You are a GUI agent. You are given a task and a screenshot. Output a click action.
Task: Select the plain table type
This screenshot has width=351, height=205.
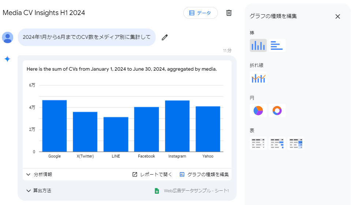[258, 143]
